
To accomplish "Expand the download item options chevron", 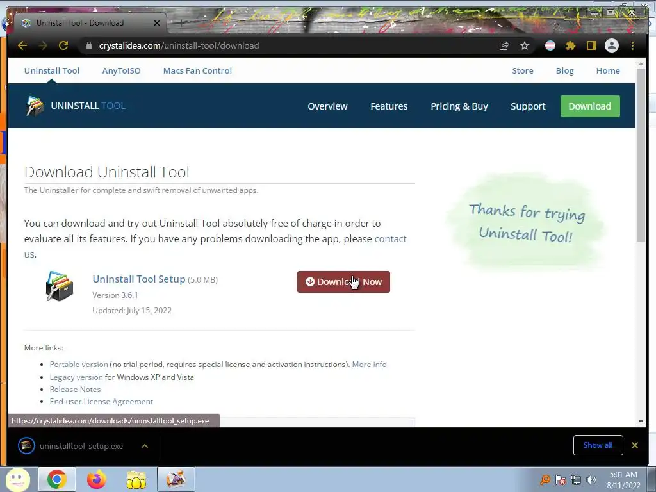I will (145, 446).
